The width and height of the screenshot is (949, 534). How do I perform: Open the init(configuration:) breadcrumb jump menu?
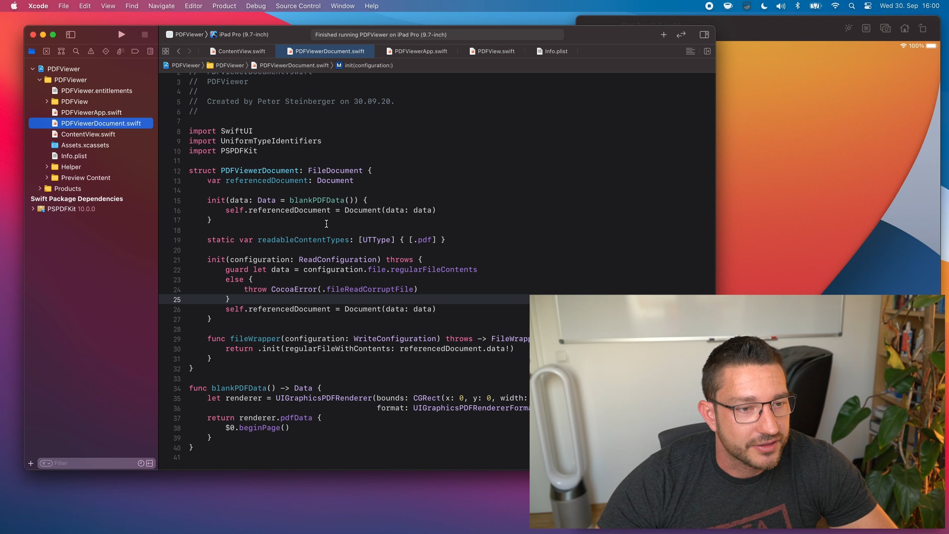(x=365, y=65)
